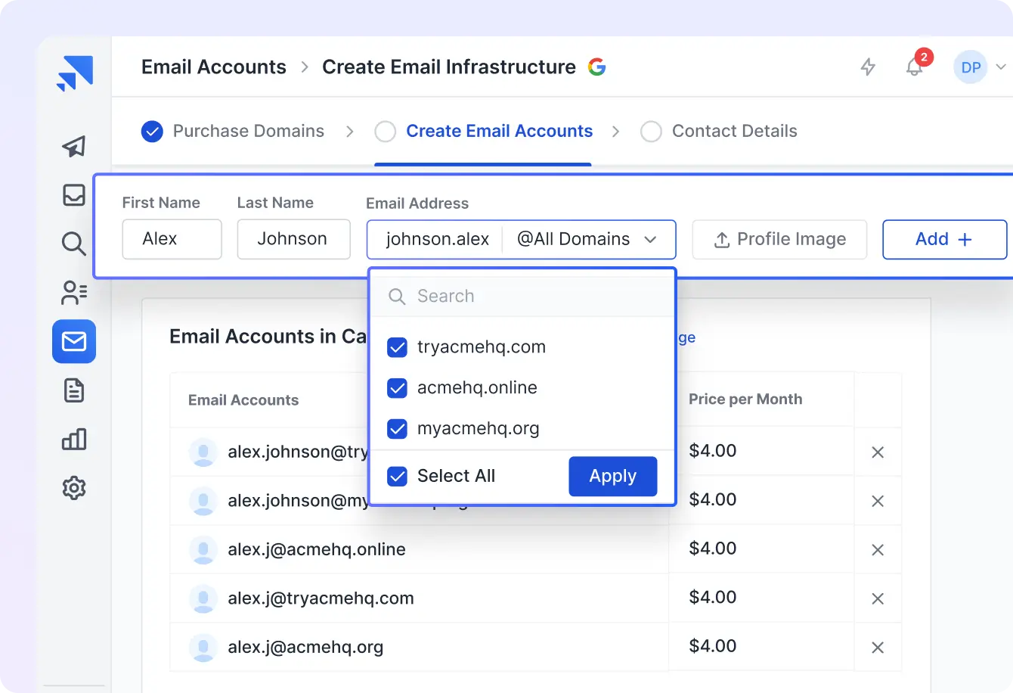Expand the DP profile menu chevron

coord(1002,67)
